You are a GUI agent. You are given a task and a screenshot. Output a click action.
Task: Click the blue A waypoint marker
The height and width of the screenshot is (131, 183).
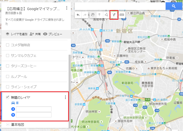[x=13, y=109]
